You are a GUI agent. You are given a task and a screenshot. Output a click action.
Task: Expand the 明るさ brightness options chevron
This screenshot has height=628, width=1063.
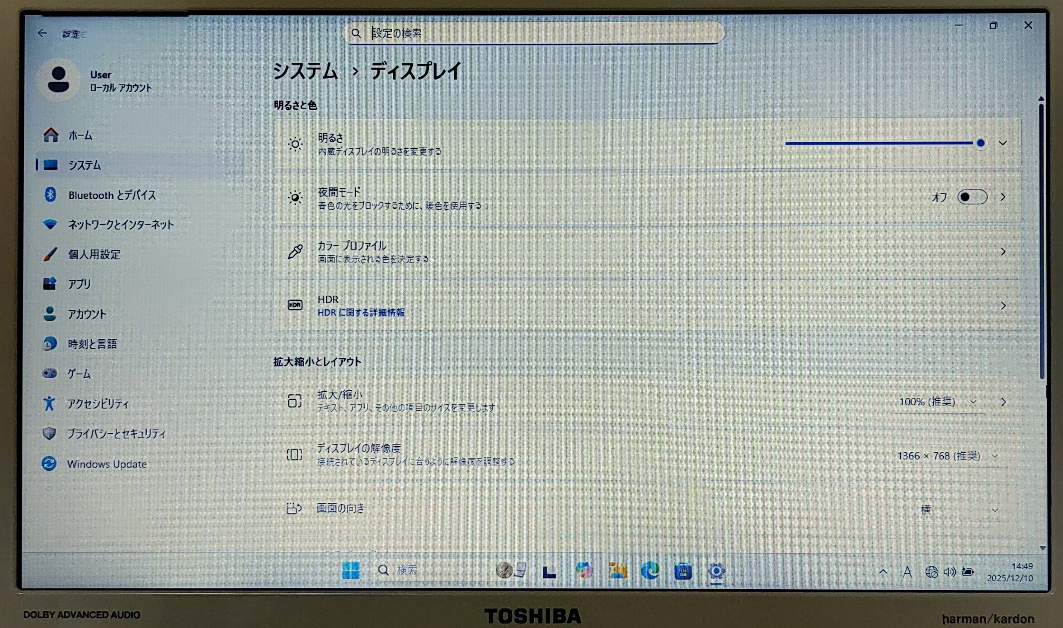tap(1002, 143)
